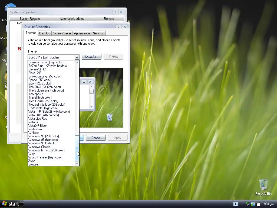The width and height of the screenshot is (277, 208).
Task: Click the theme list scroll-up arrow
Action: [77, 63]
